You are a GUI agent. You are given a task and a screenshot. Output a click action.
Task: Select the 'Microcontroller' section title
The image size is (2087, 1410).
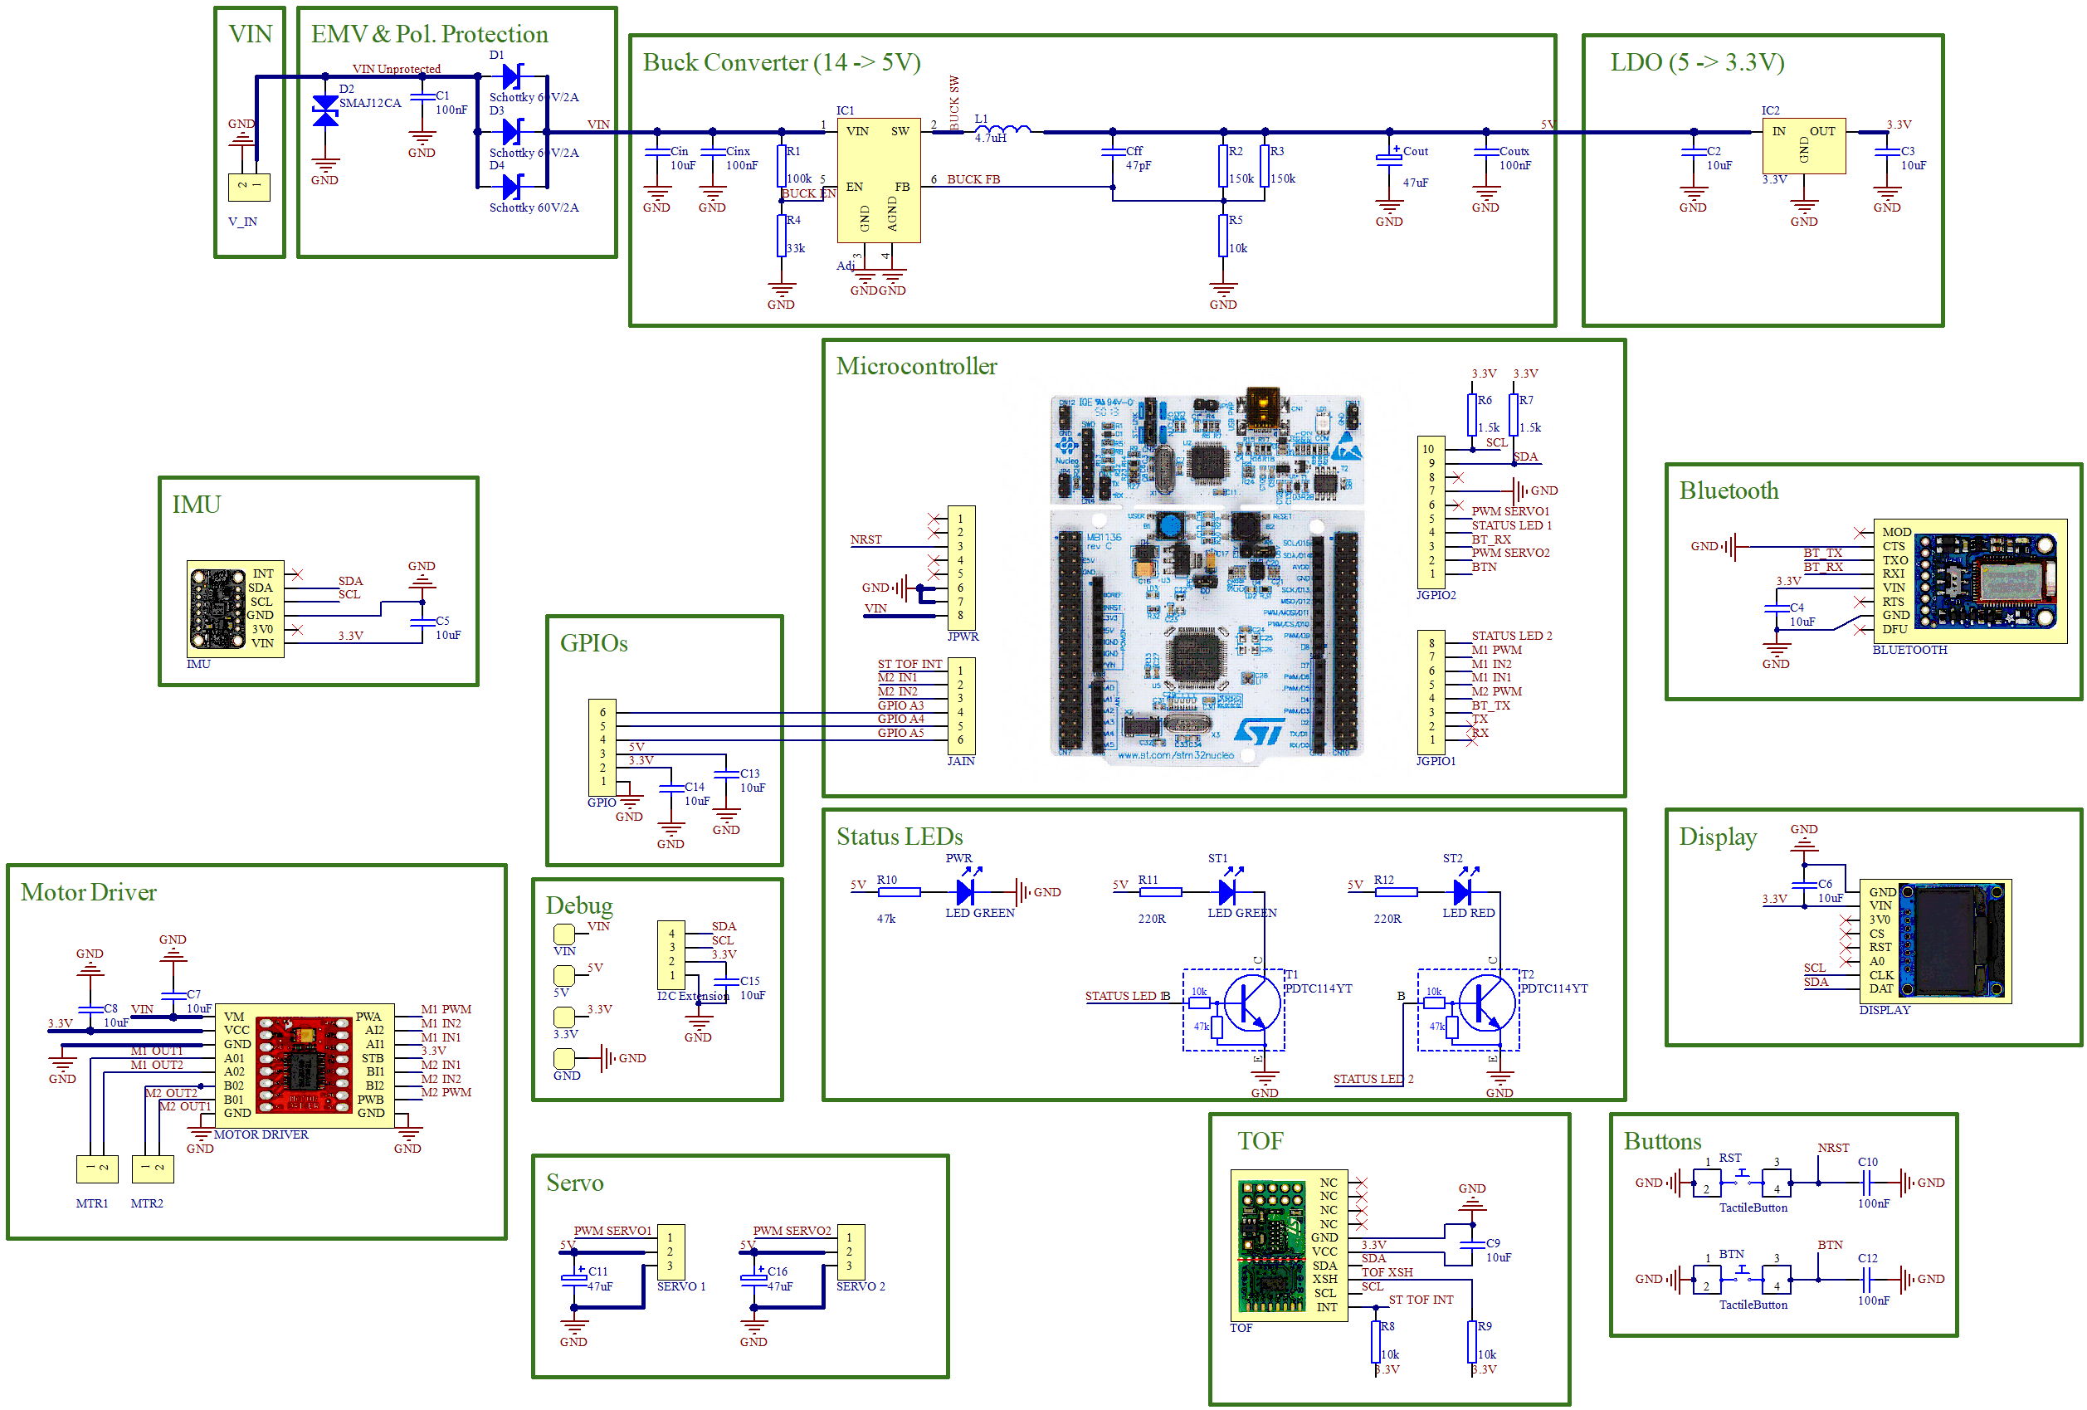pos(916,367)
